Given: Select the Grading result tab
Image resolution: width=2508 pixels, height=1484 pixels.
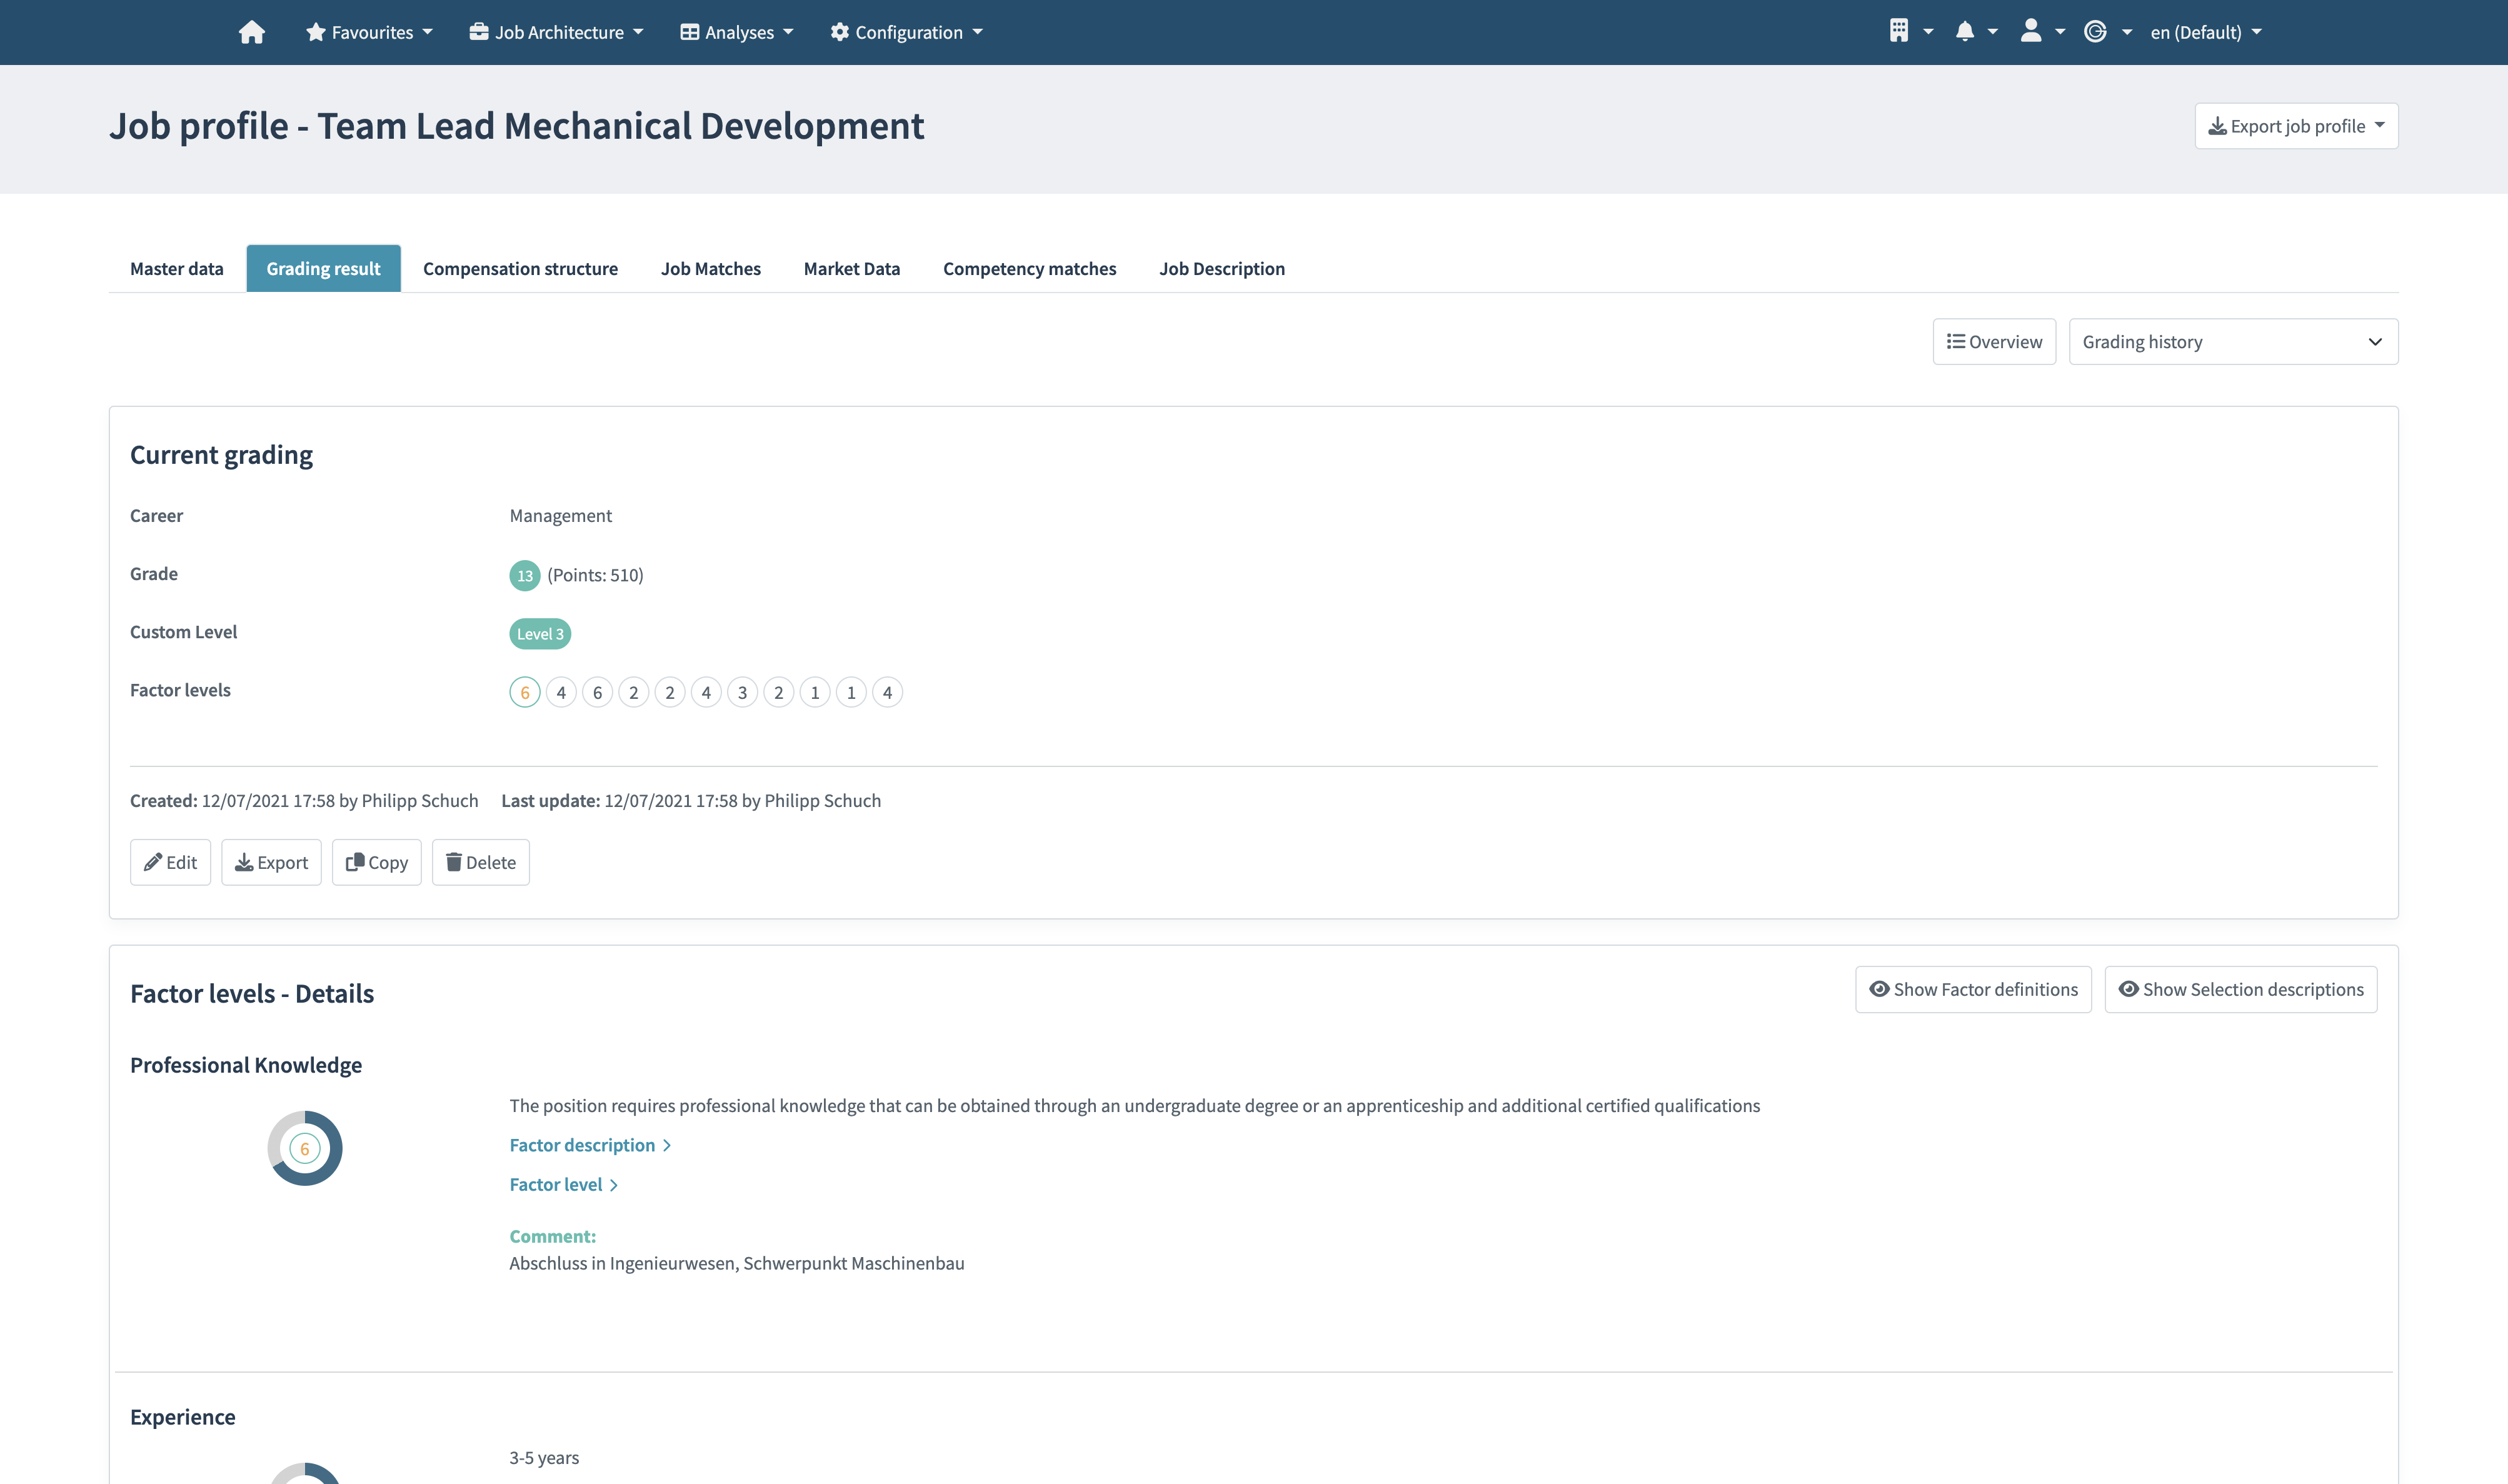Looking at the screenshot, I should click(x=323, y=268).
